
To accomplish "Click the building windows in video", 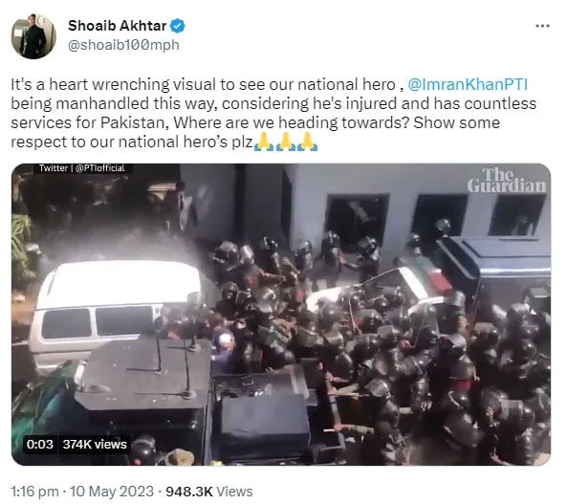I will pos(437,215).
